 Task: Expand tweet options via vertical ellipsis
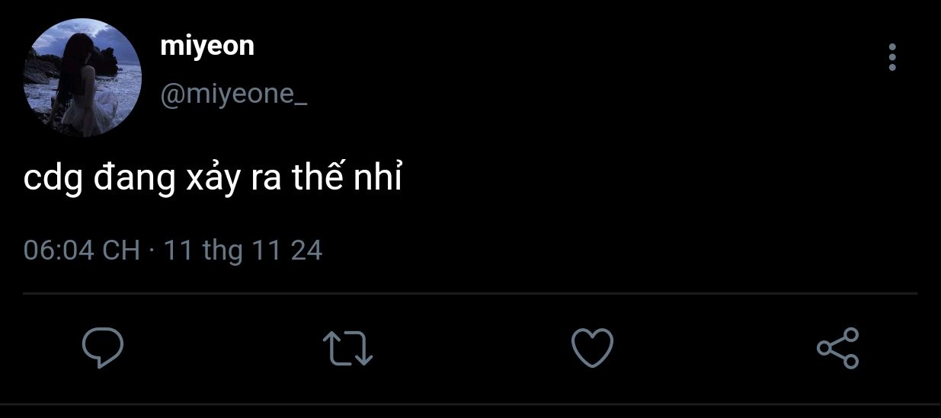(x=892, y=58)
